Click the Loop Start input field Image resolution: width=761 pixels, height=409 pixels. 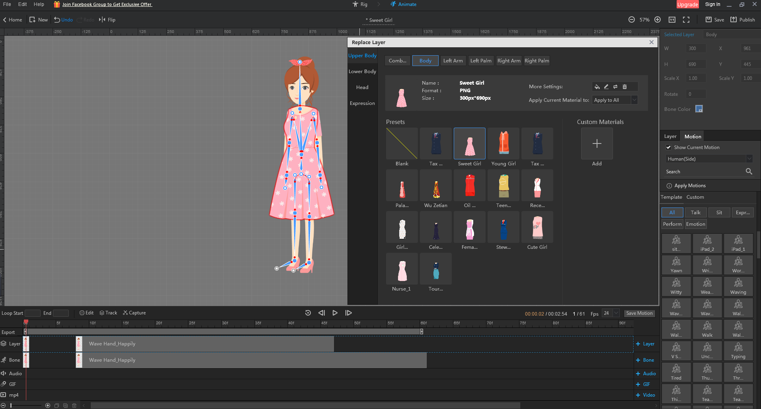(x=33, y=313)
